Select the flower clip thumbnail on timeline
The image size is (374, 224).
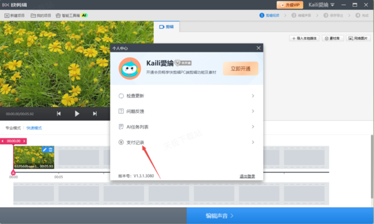(x=34, y=157)
